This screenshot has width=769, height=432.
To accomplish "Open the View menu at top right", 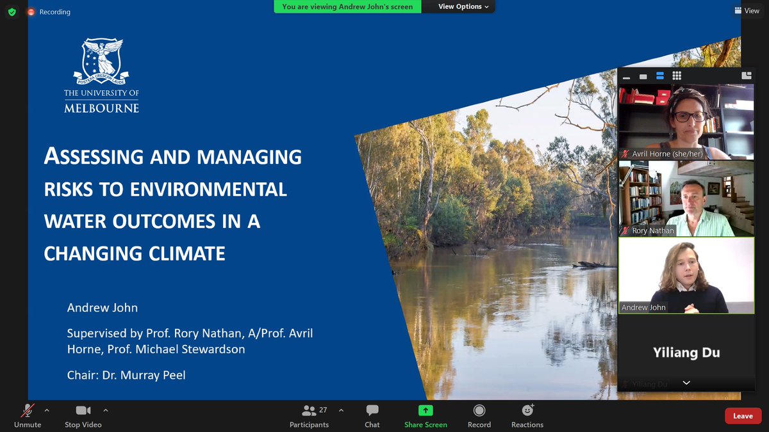I will click(x=747, y=10).
